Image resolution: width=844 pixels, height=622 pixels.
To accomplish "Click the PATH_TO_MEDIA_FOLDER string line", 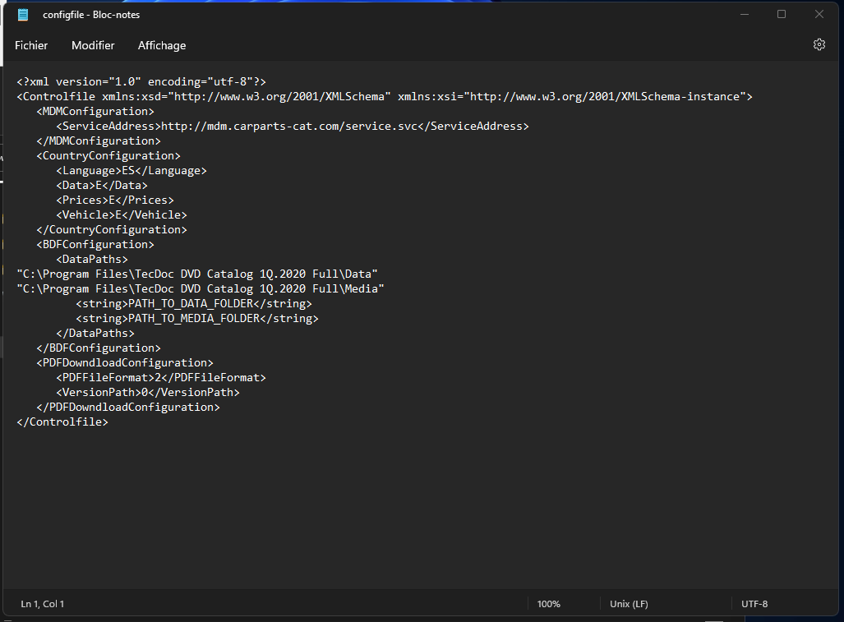I will click(197, 319).
